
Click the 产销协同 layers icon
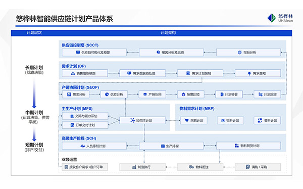tap(145, 94)
